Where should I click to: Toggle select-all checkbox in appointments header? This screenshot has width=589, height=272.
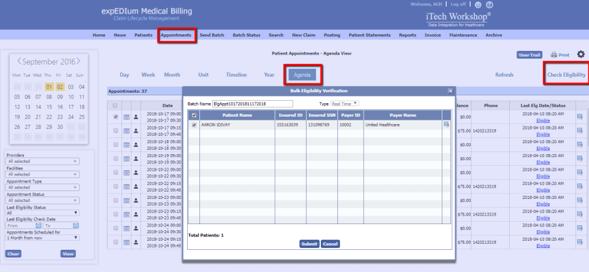[115, 106]
